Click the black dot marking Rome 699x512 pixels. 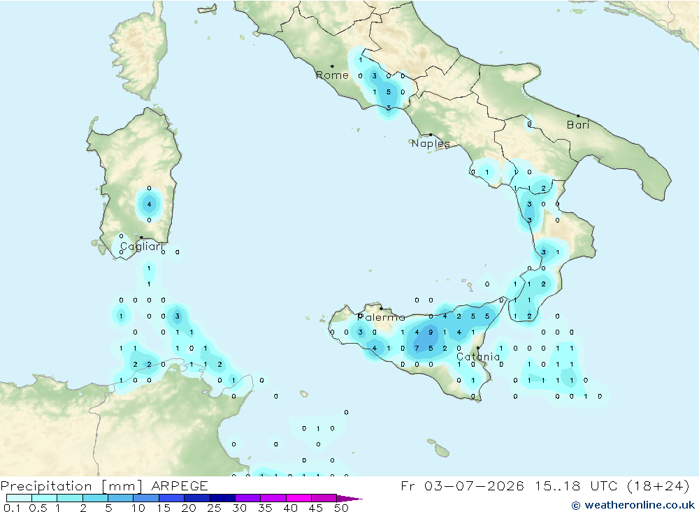pos(332,66)
